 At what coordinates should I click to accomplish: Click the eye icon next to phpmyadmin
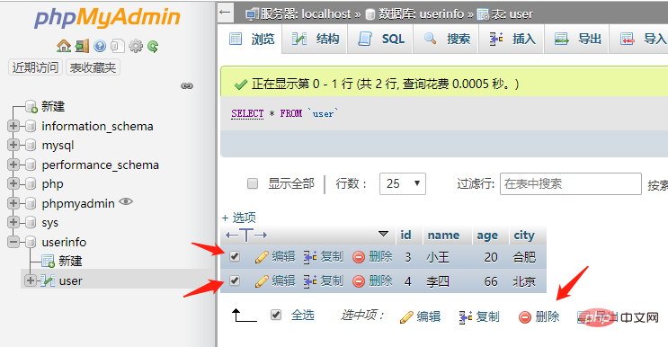[x=126, y=201]
